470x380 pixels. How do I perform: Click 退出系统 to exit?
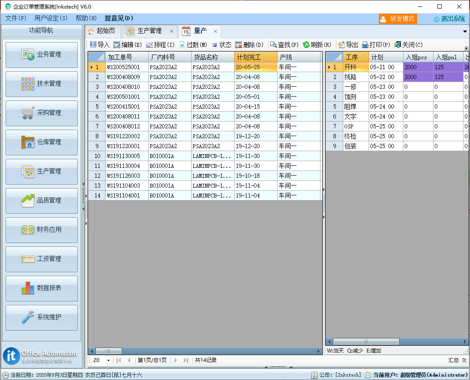pos(449,18)
